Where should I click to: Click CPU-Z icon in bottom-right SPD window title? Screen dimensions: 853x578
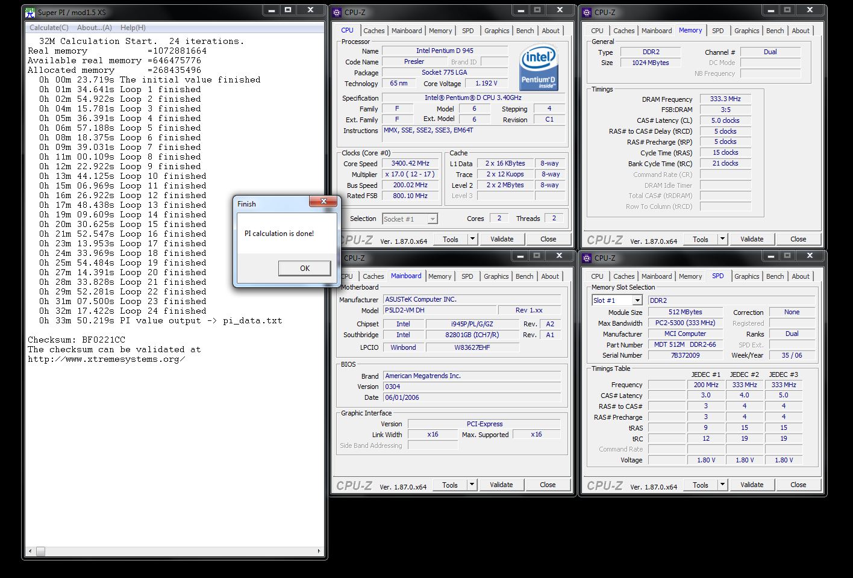(x=587, y=258)
